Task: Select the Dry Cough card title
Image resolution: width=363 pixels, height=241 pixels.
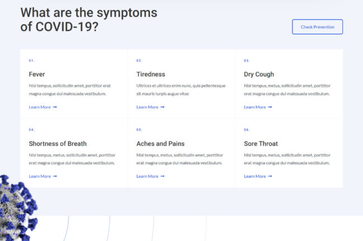Action: tap(259, 74)
